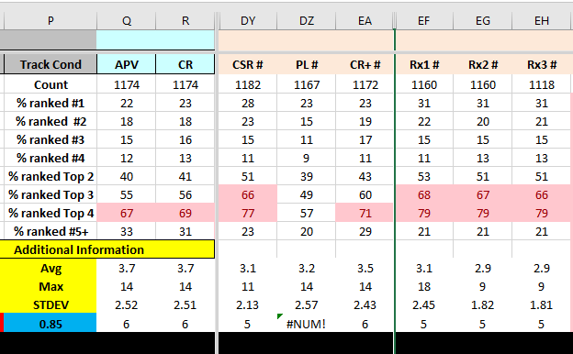Click Top 3 value 49 under PL #

point(307,194)
